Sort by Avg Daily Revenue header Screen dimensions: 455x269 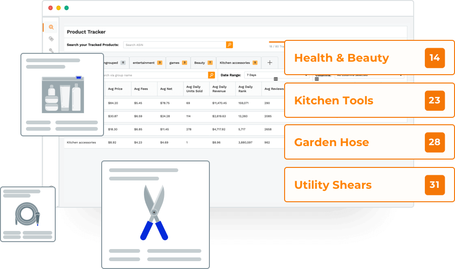click(x=219, y=89)
